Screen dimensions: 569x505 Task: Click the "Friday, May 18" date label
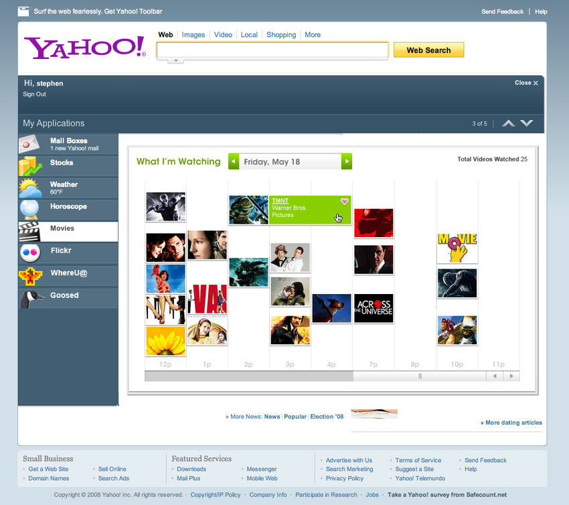tap(272, 161)
